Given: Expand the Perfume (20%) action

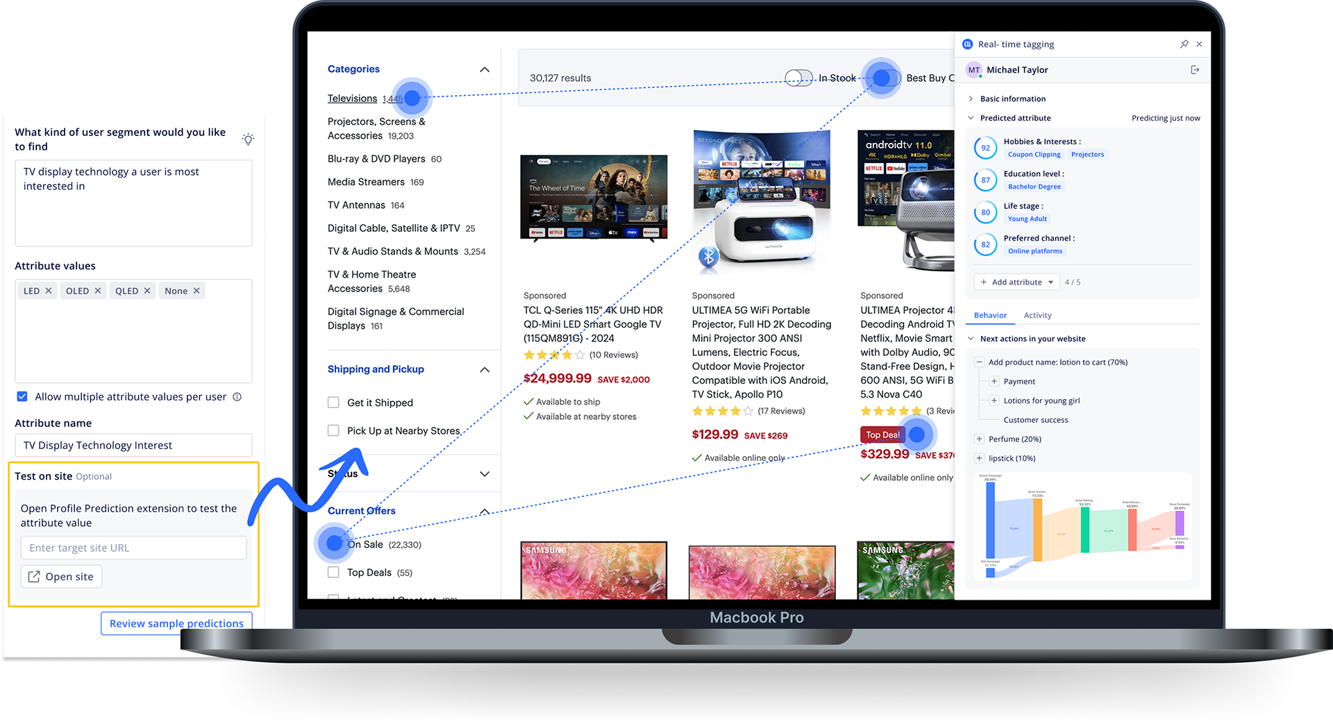Looking at the screenshot, I should [979, 439].
